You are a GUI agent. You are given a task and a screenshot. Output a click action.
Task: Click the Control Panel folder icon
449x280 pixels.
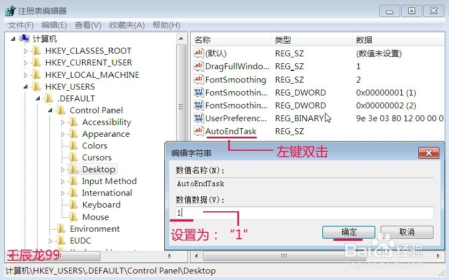click(61, 110)
